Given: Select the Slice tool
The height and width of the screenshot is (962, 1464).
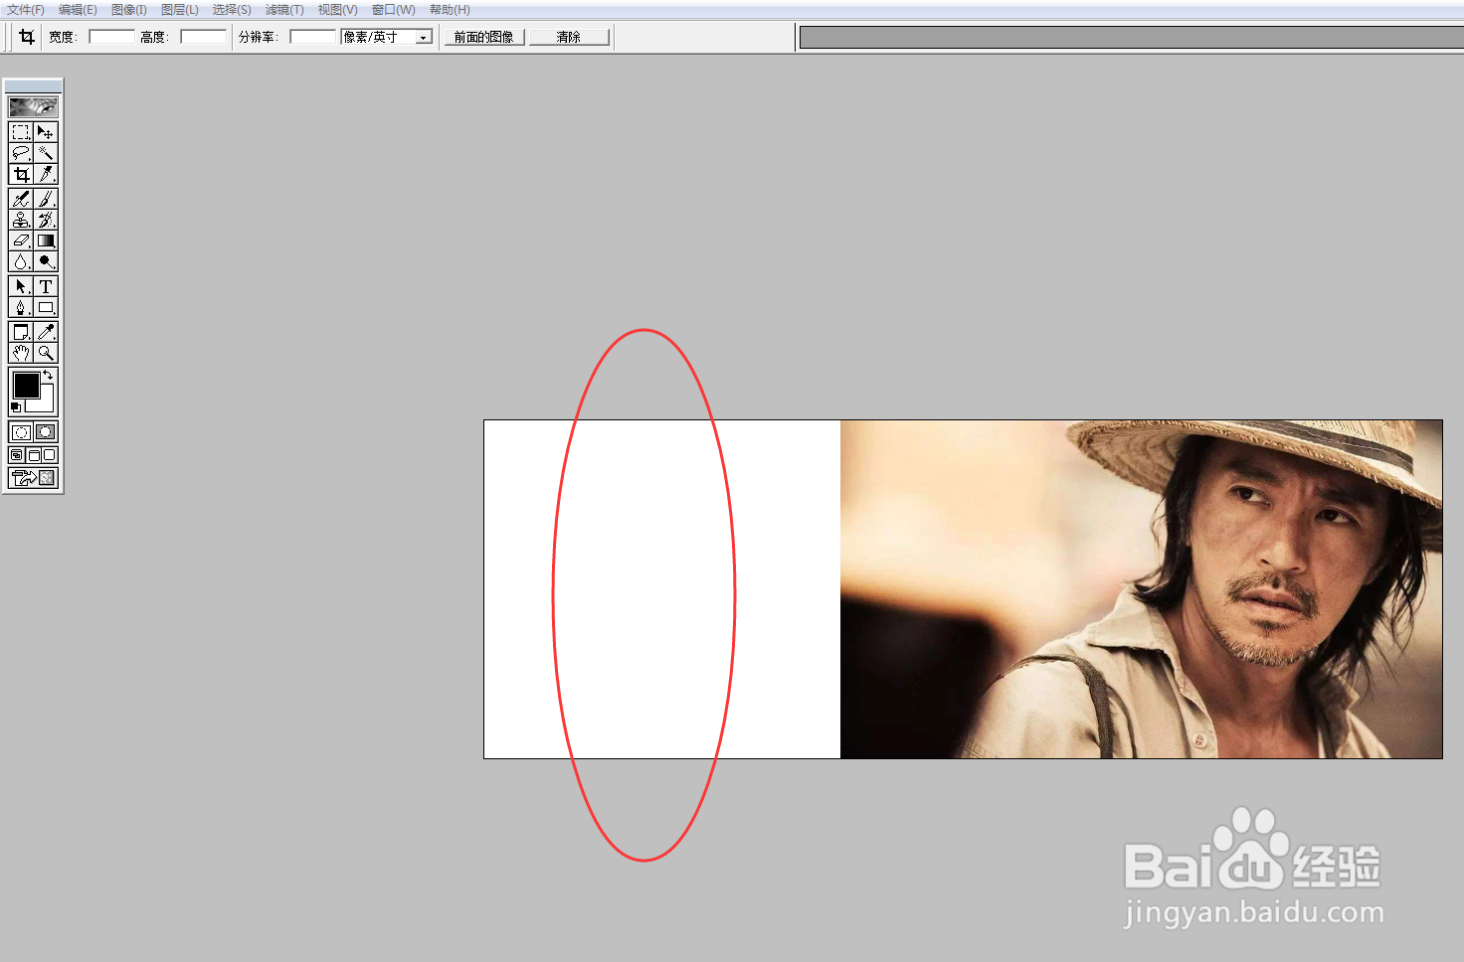Looking at the screenshot, I should (x=46, y=174).
